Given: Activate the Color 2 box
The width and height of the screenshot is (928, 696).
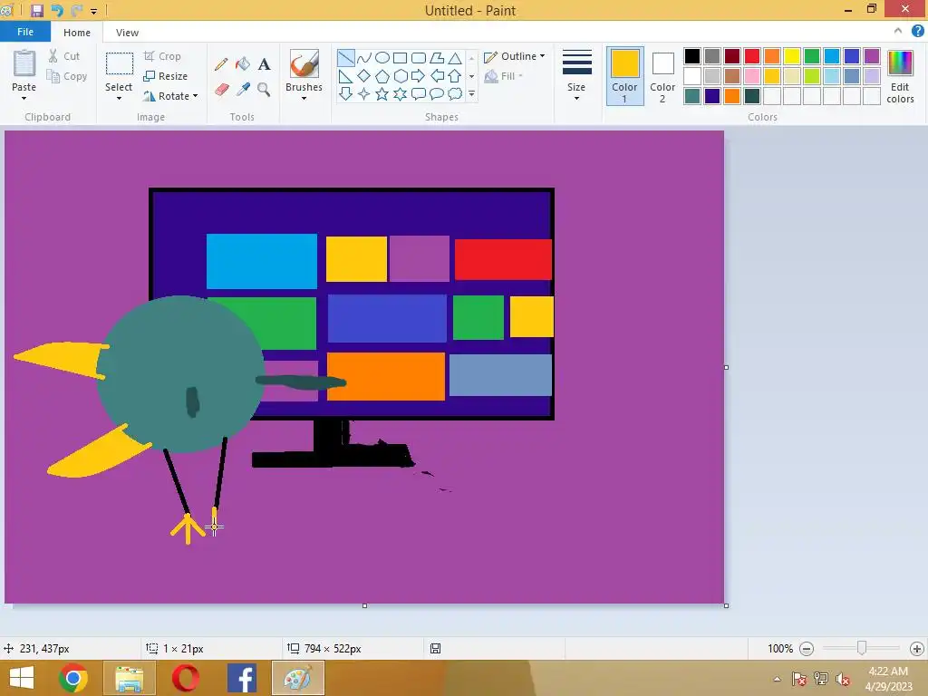Looking at the screenshot, I should pyautogui.click(x=662, y=76).
